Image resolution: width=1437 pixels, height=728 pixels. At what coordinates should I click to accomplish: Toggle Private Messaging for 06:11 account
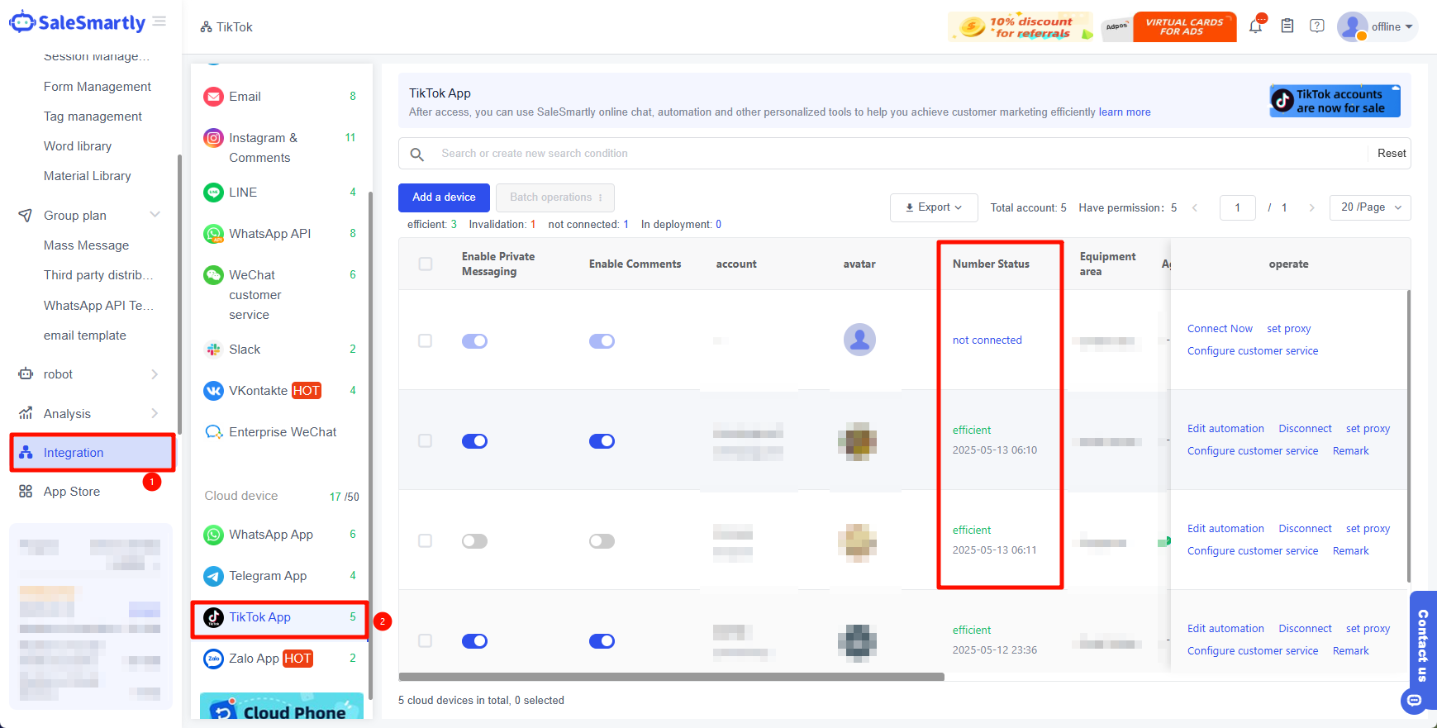[474, 541]
